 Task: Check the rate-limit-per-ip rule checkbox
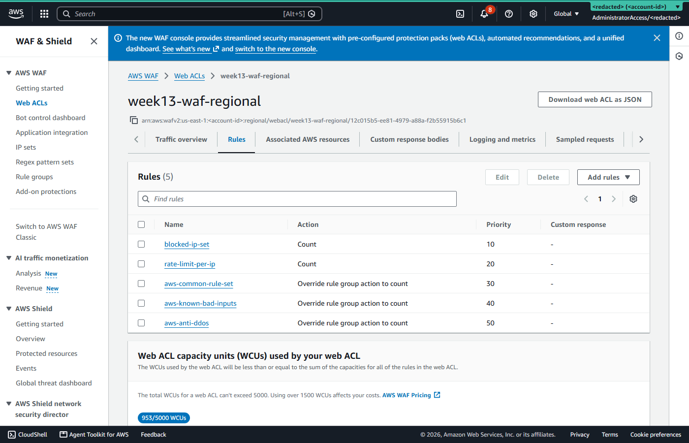coord(141,264)
